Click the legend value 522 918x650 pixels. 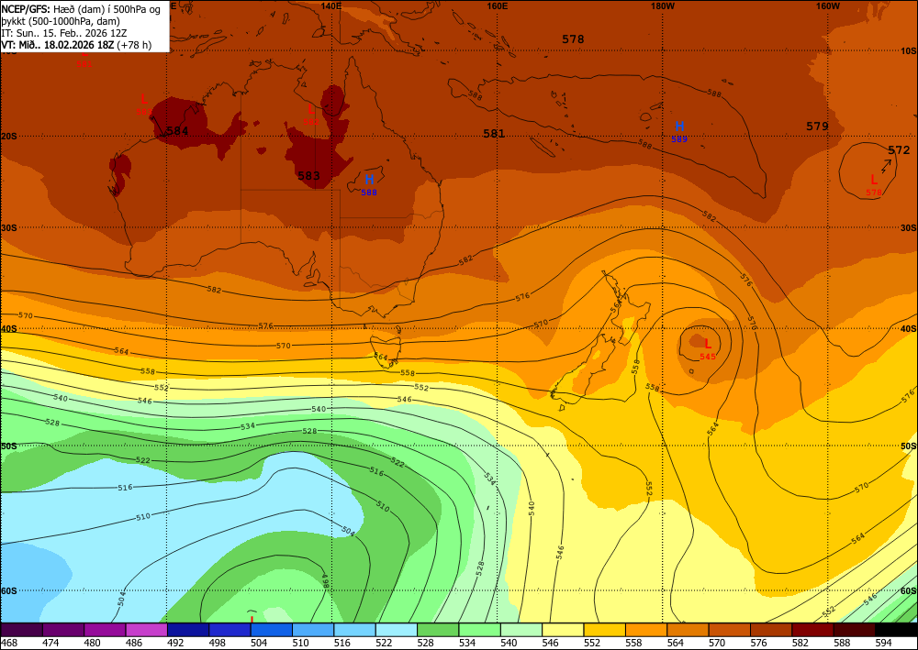[384, 643]
